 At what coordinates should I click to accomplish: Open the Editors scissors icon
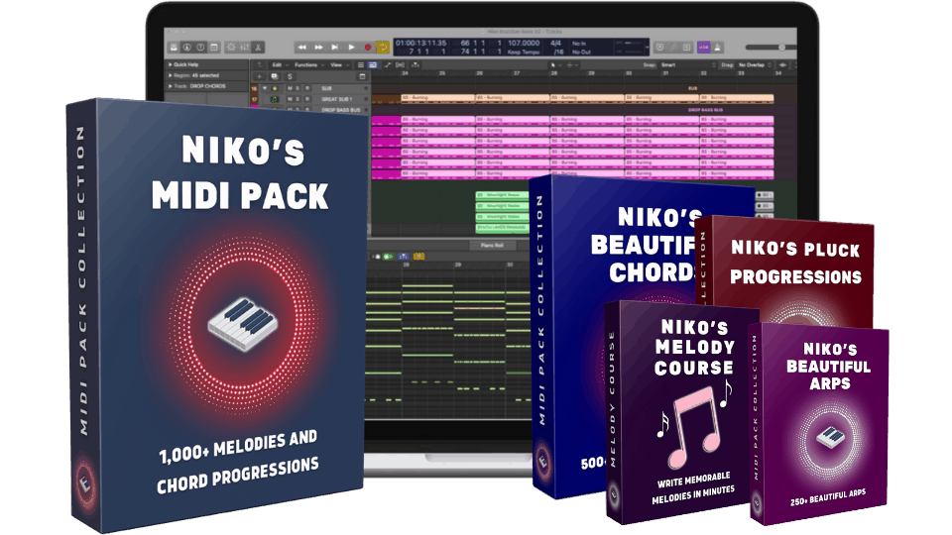258,47
